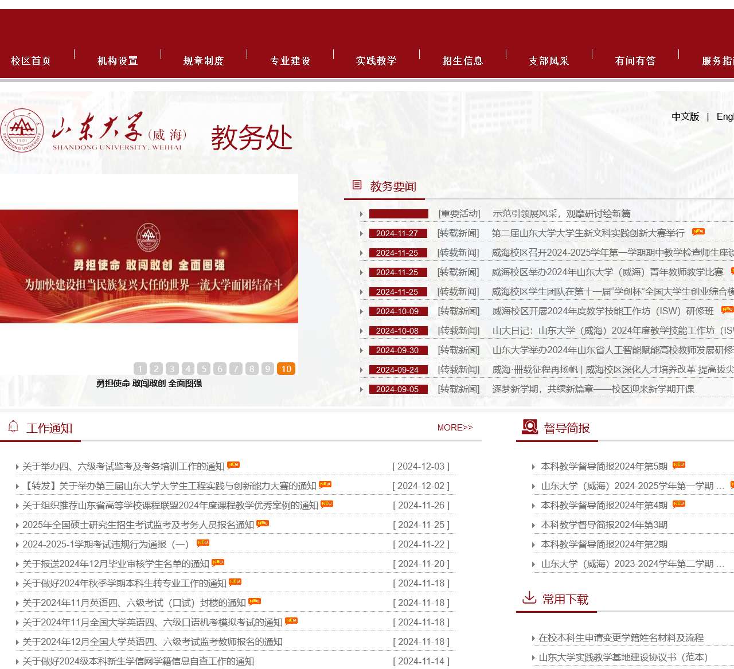Image resolution: width=734 pixels, height=669 pixels.
Task: Open notice 关于2024年12月全国大学英语四、六级考试监考教师报名
Action: point(153,641)
